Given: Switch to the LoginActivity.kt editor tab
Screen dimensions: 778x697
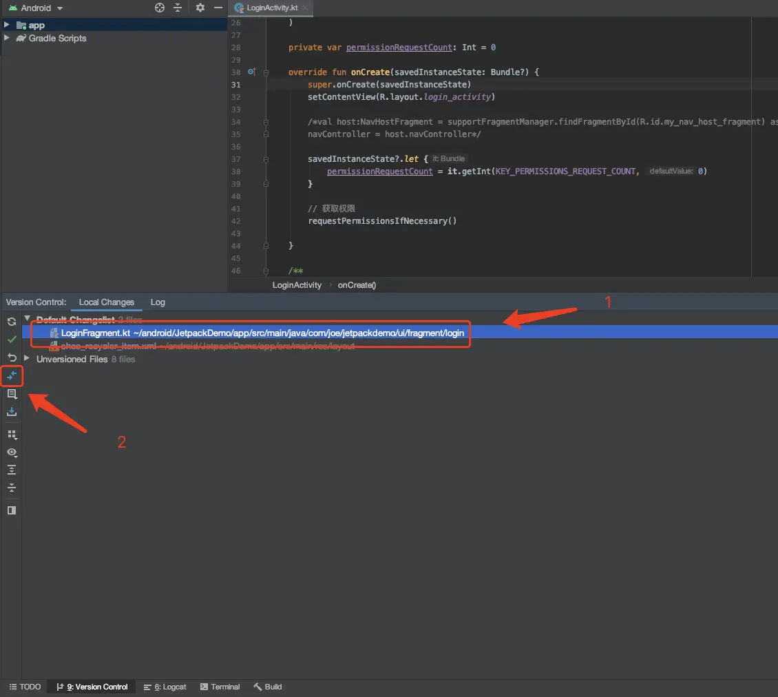Looking at the screenshot, I should click(x=272, y=8).
